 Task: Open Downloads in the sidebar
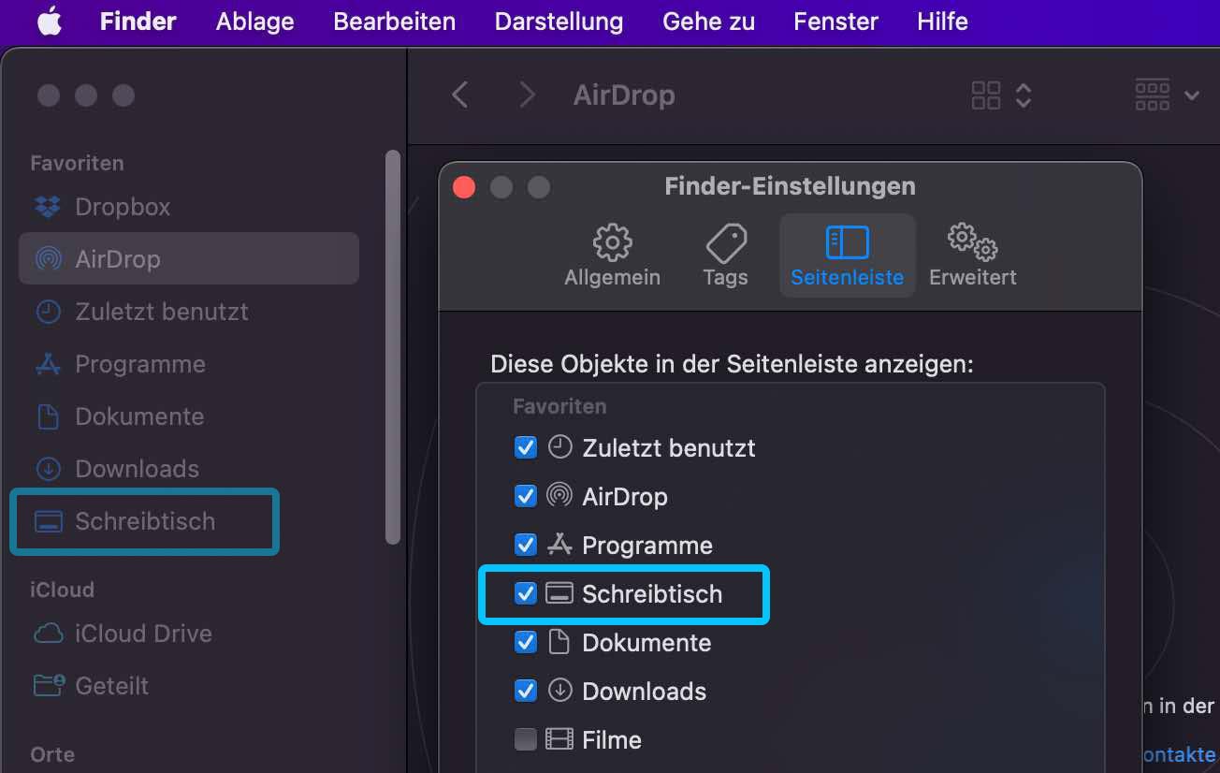(189, 469)
